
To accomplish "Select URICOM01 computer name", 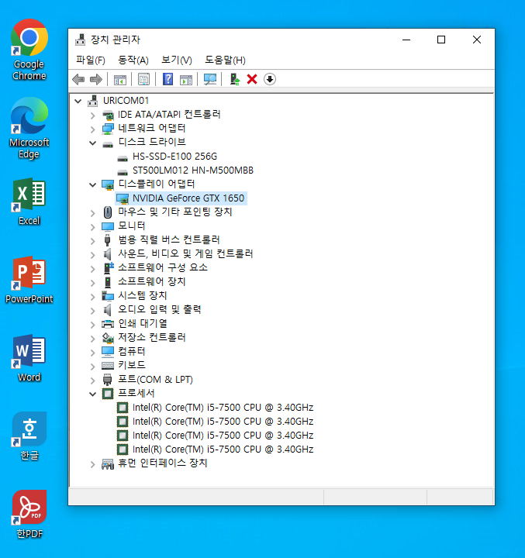I will click(x=126, y=101).
